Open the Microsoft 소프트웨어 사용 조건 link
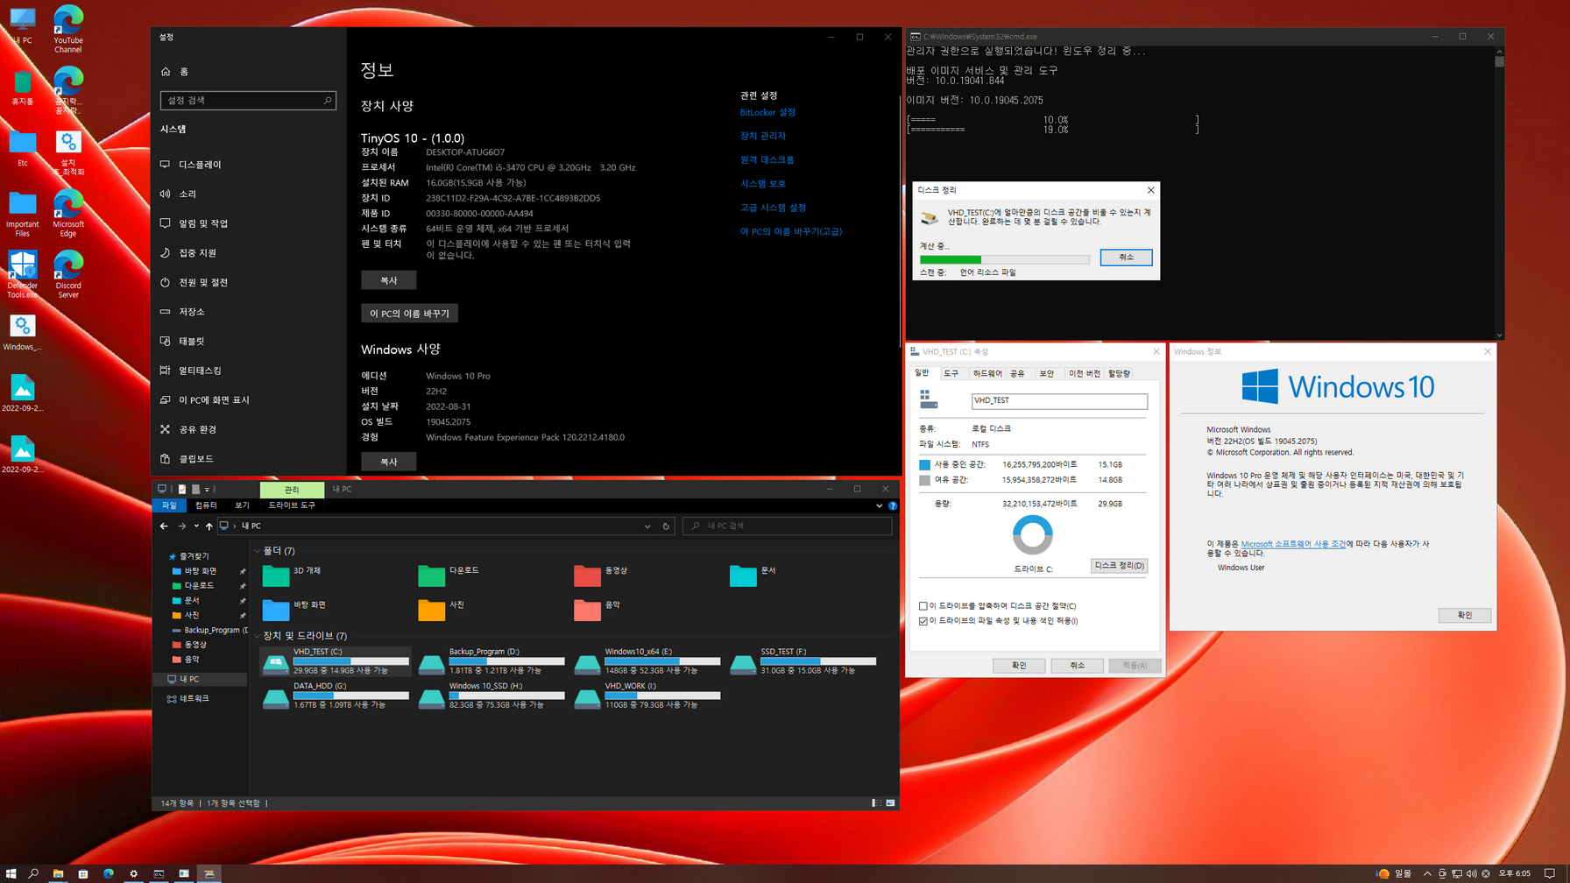The height and width of the screenshot is (883, 1570). pos(1293,544)
